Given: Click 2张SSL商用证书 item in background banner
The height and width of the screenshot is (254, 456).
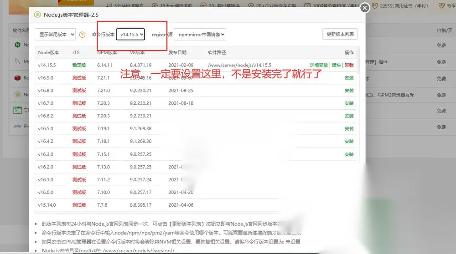Looking at the screenshot, I should click(400, 5).
